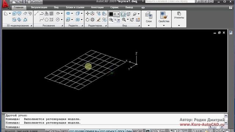Click the keyword search field in title bar
Viewport: 235px width, 132px height.
[170, 1]
